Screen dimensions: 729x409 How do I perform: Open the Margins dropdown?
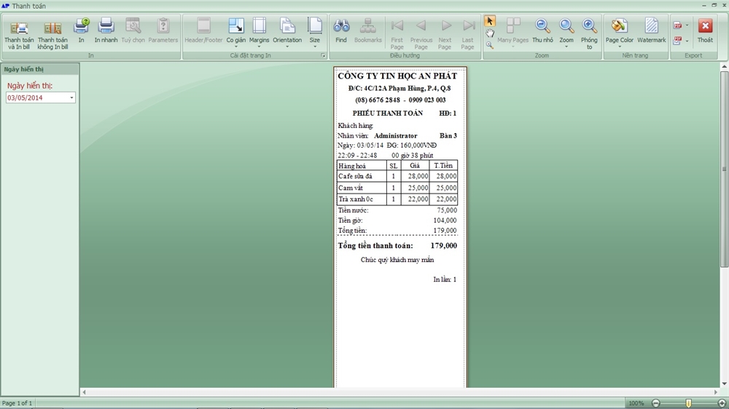pos(259,33)
